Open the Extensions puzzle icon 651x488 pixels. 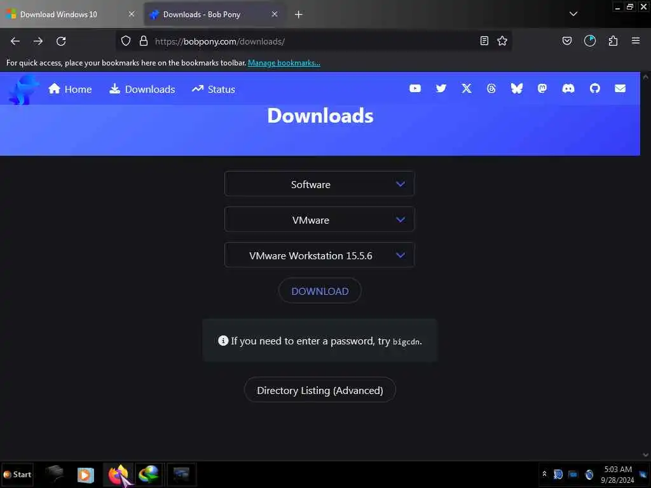(613, 41)
